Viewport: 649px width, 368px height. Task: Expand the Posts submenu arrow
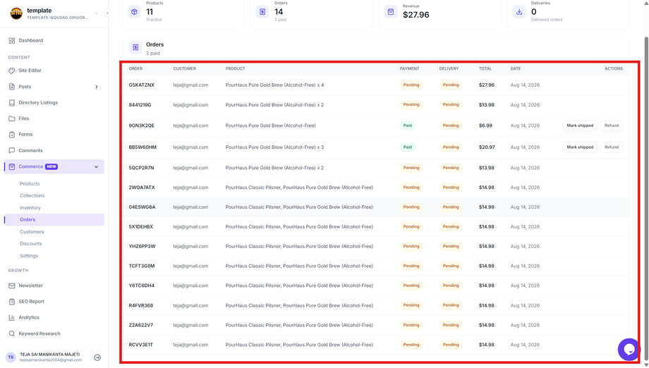(x=97, y=87)
